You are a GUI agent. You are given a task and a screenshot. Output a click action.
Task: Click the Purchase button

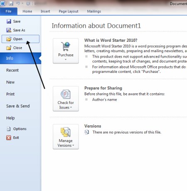(x=66, y=51)
